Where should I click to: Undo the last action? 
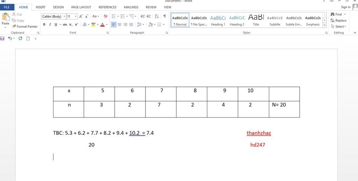click(x=10, y=39)
